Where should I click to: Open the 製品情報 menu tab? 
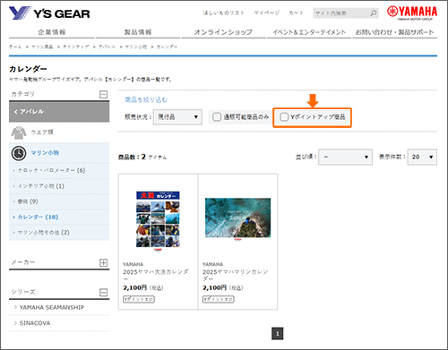click(138, 32)
